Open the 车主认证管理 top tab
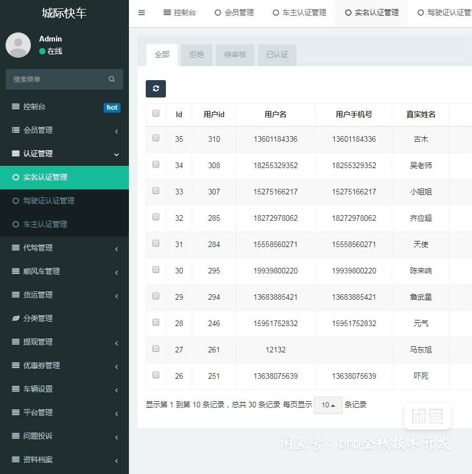 tap(299, 12)
